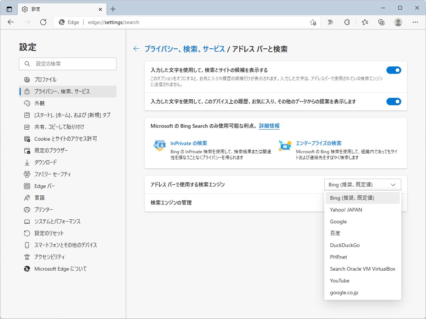Choose DuckDuckGo from the search engine list
The height and width of the screenshot is (319, 426).
[345, 245]
